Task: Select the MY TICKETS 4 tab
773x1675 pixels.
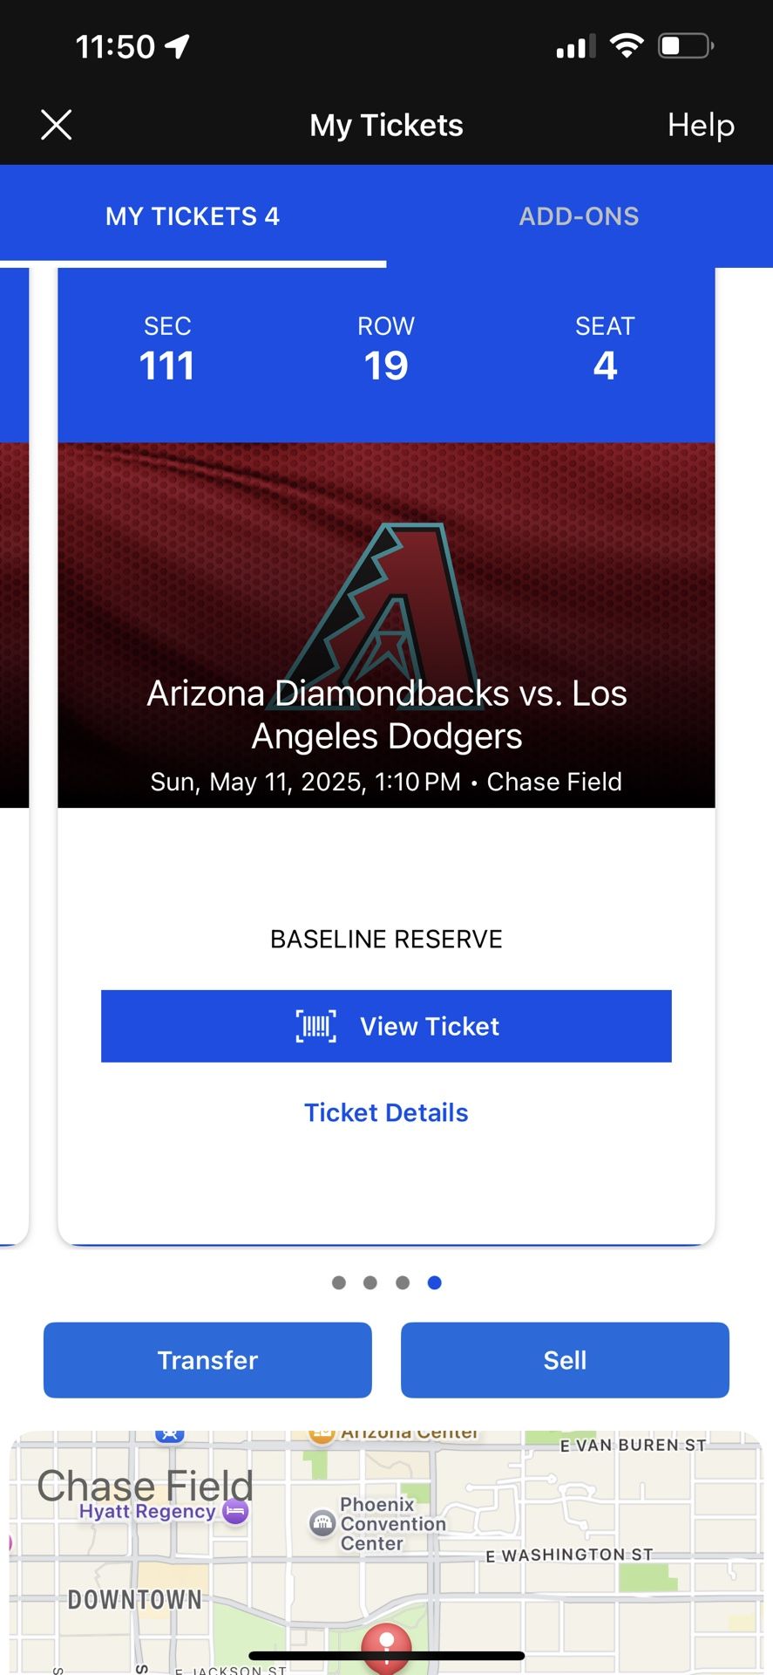Action: [x=193, y=216]
